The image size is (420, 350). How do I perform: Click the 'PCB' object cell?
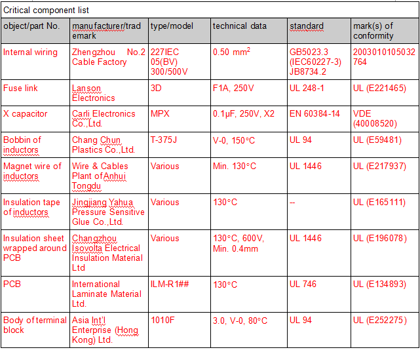click(35, 294)
